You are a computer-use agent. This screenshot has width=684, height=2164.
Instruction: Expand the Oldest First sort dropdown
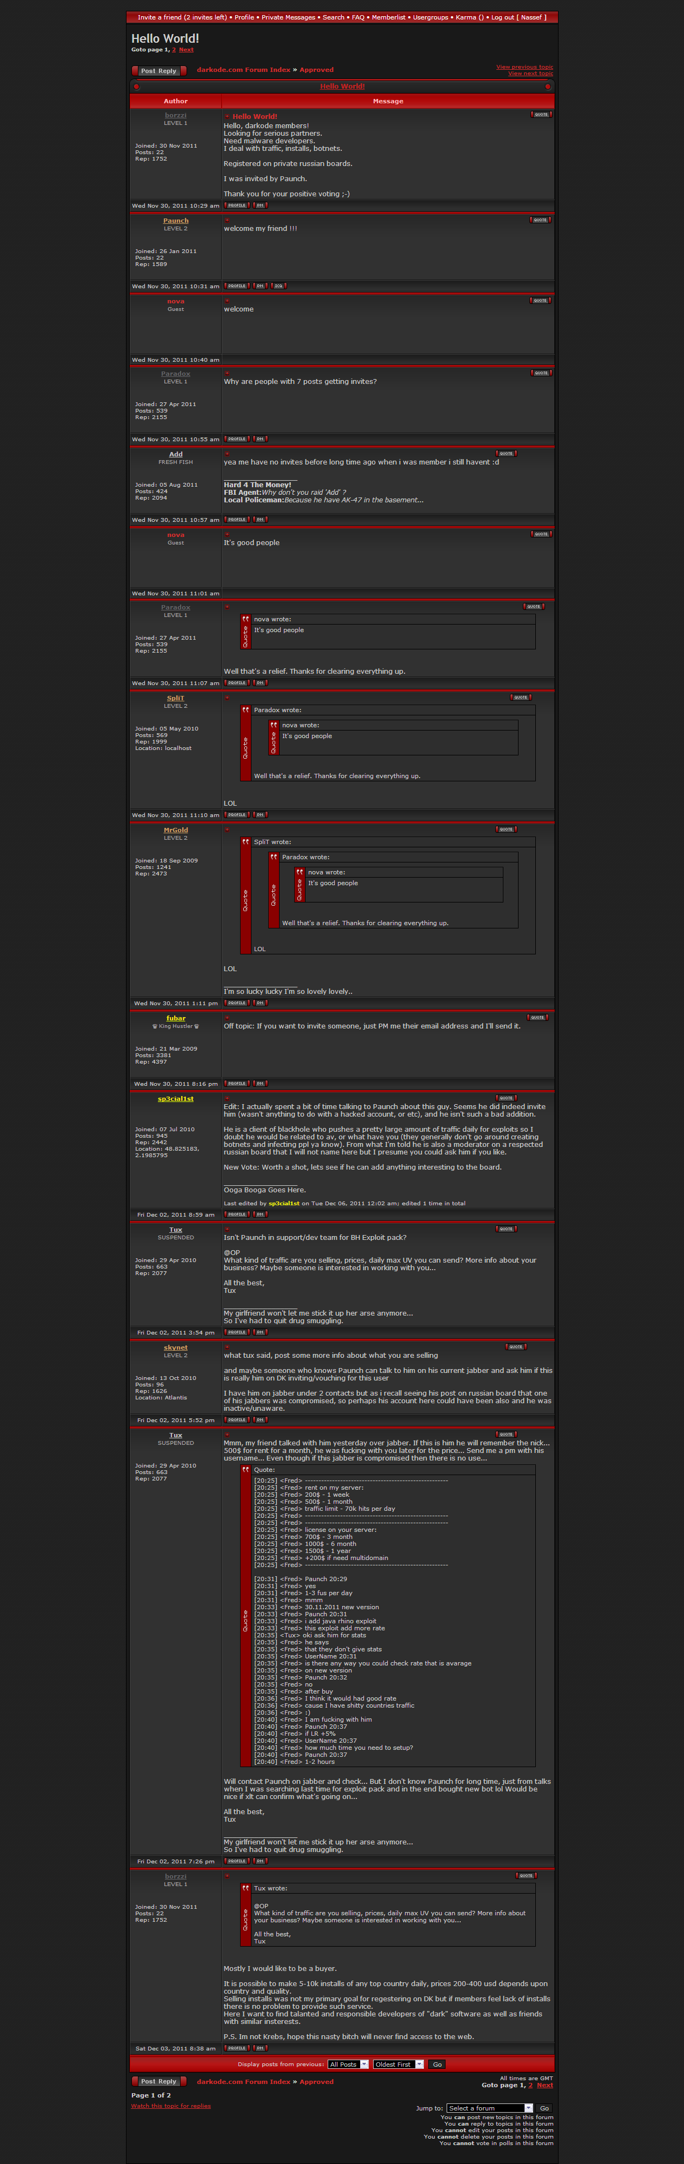[399, 2064]
